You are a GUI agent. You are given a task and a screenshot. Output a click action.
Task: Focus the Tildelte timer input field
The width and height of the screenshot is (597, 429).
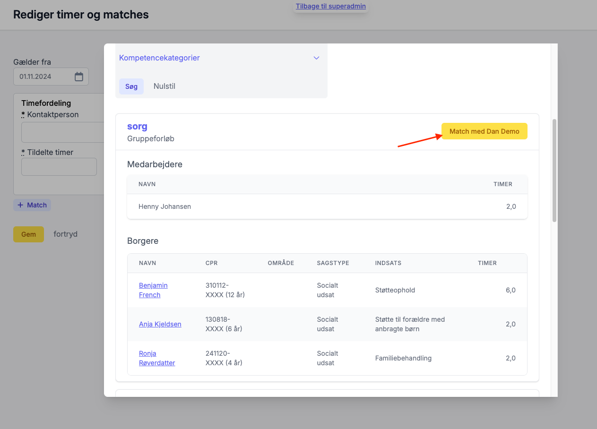[59, 167]
